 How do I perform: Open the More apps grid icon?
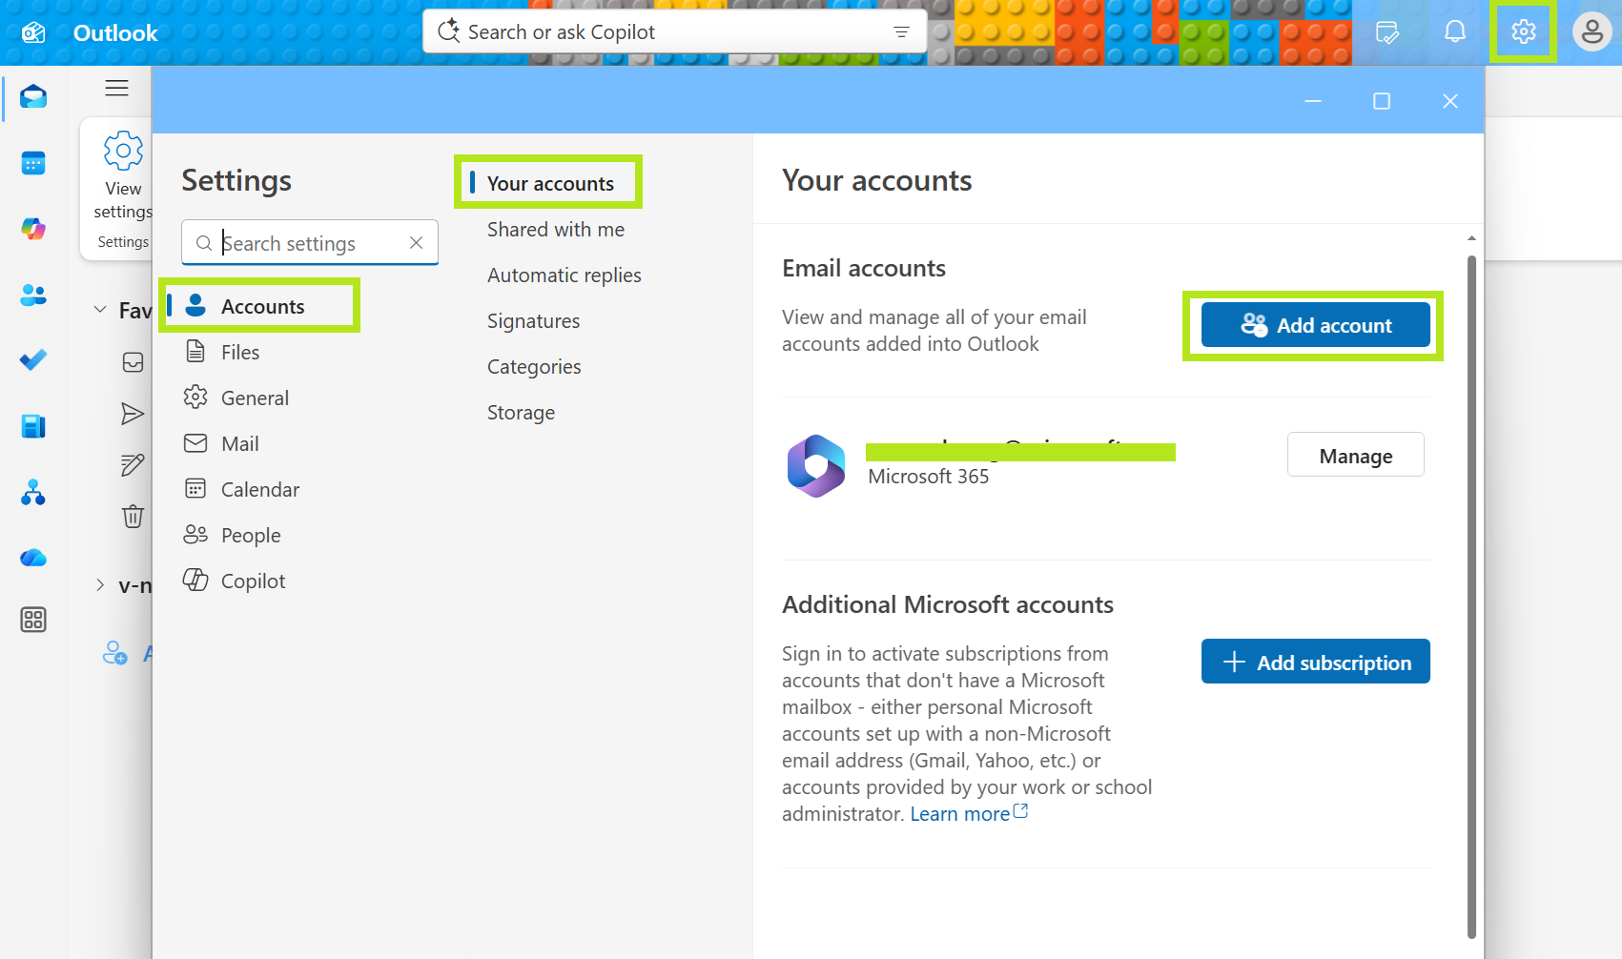[x=33, y=620]
